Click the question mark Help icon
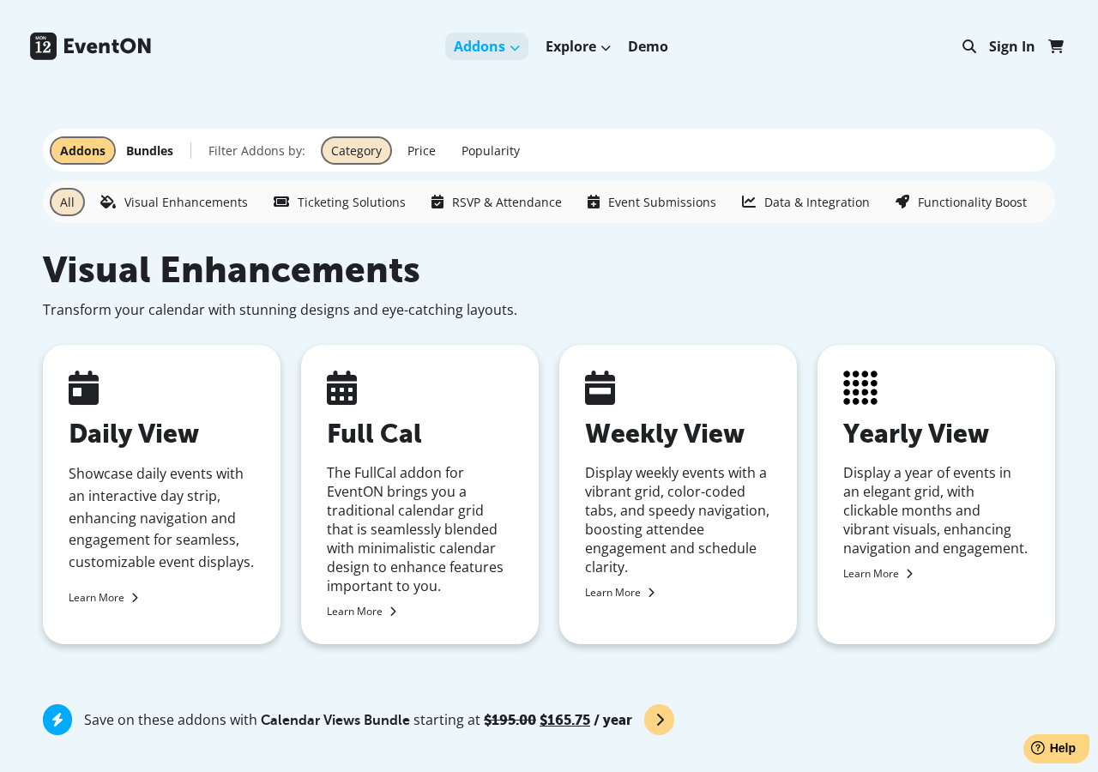Image resolution: width=1098 pixels, height=772 pixels. (1038, 748)
